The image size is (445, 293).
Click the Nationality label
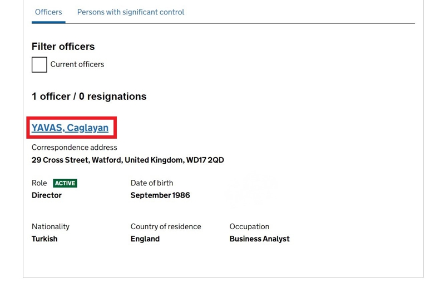click(x=51, y=226)
